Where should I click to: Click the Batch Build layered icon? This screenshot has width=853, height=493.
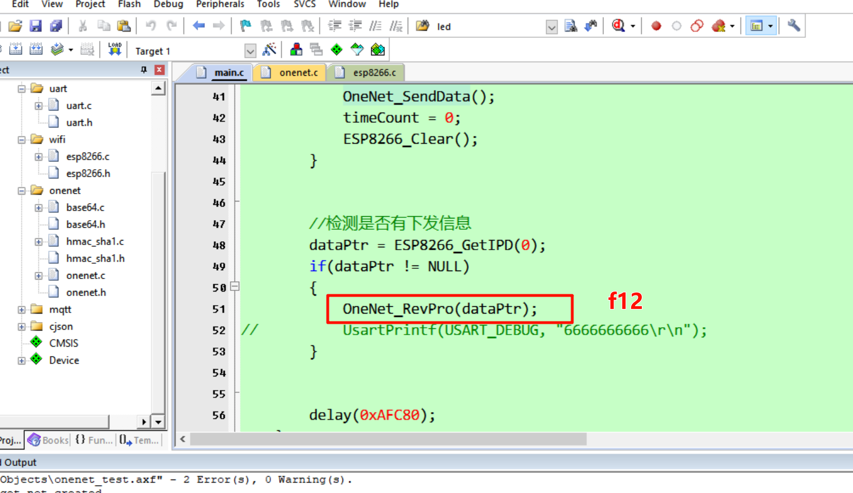click(x=57, y=50)
